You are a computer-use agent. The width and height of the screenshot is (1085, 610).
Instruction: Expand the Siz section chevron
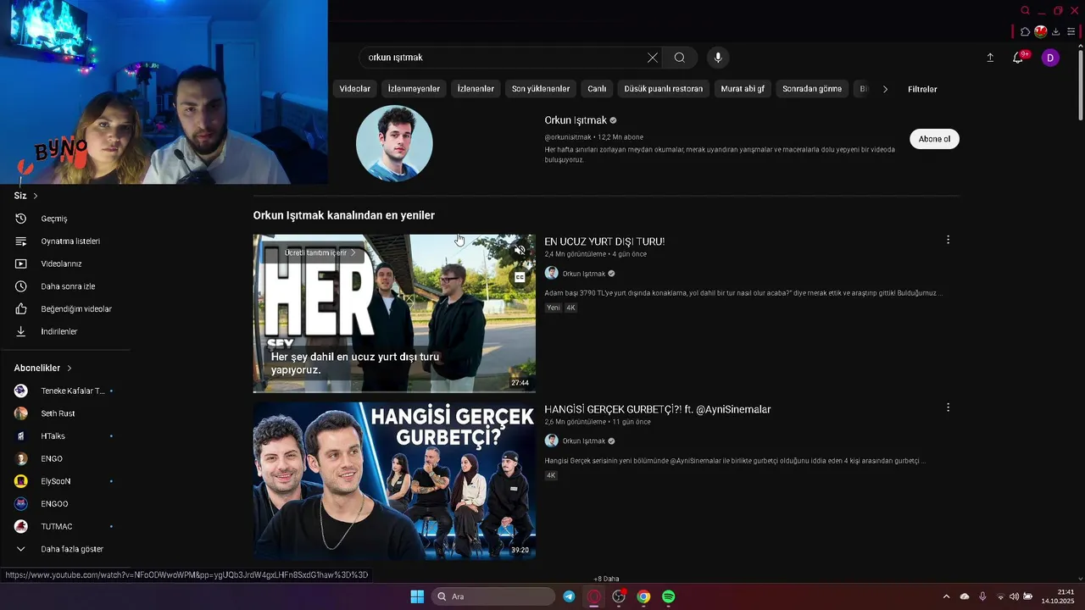point(35,196)
